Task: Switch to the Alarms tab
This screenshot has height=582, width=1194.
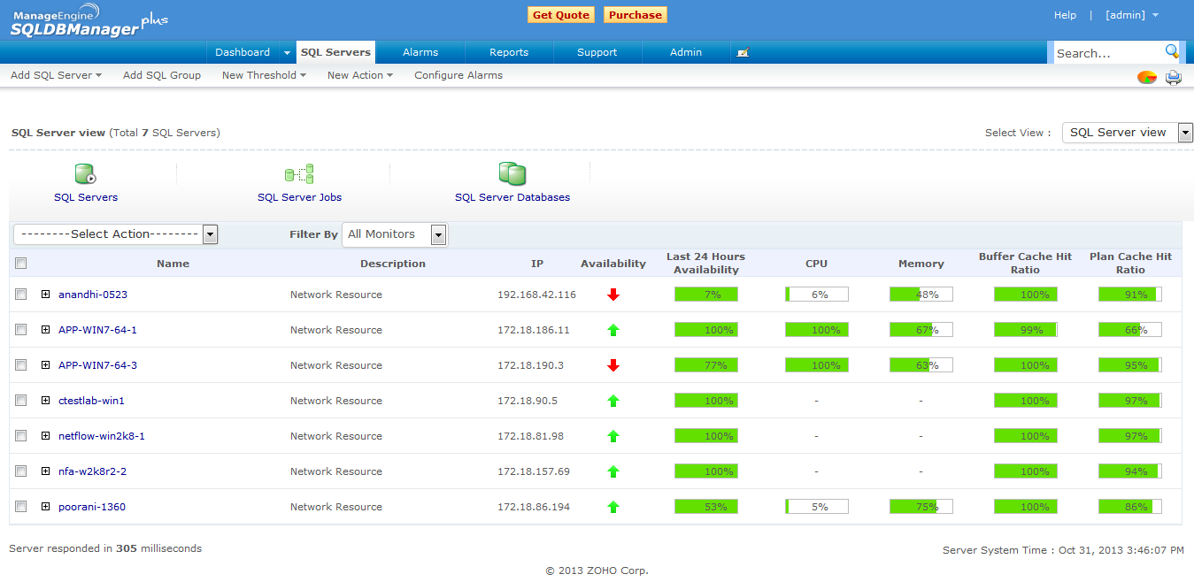Action: pyautogui.click(x=420, y=52)
